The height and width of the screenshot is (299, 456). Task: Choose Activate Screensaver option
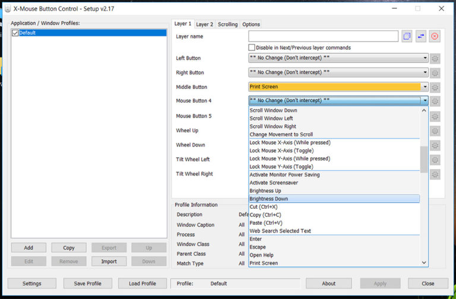coord(334,183)
